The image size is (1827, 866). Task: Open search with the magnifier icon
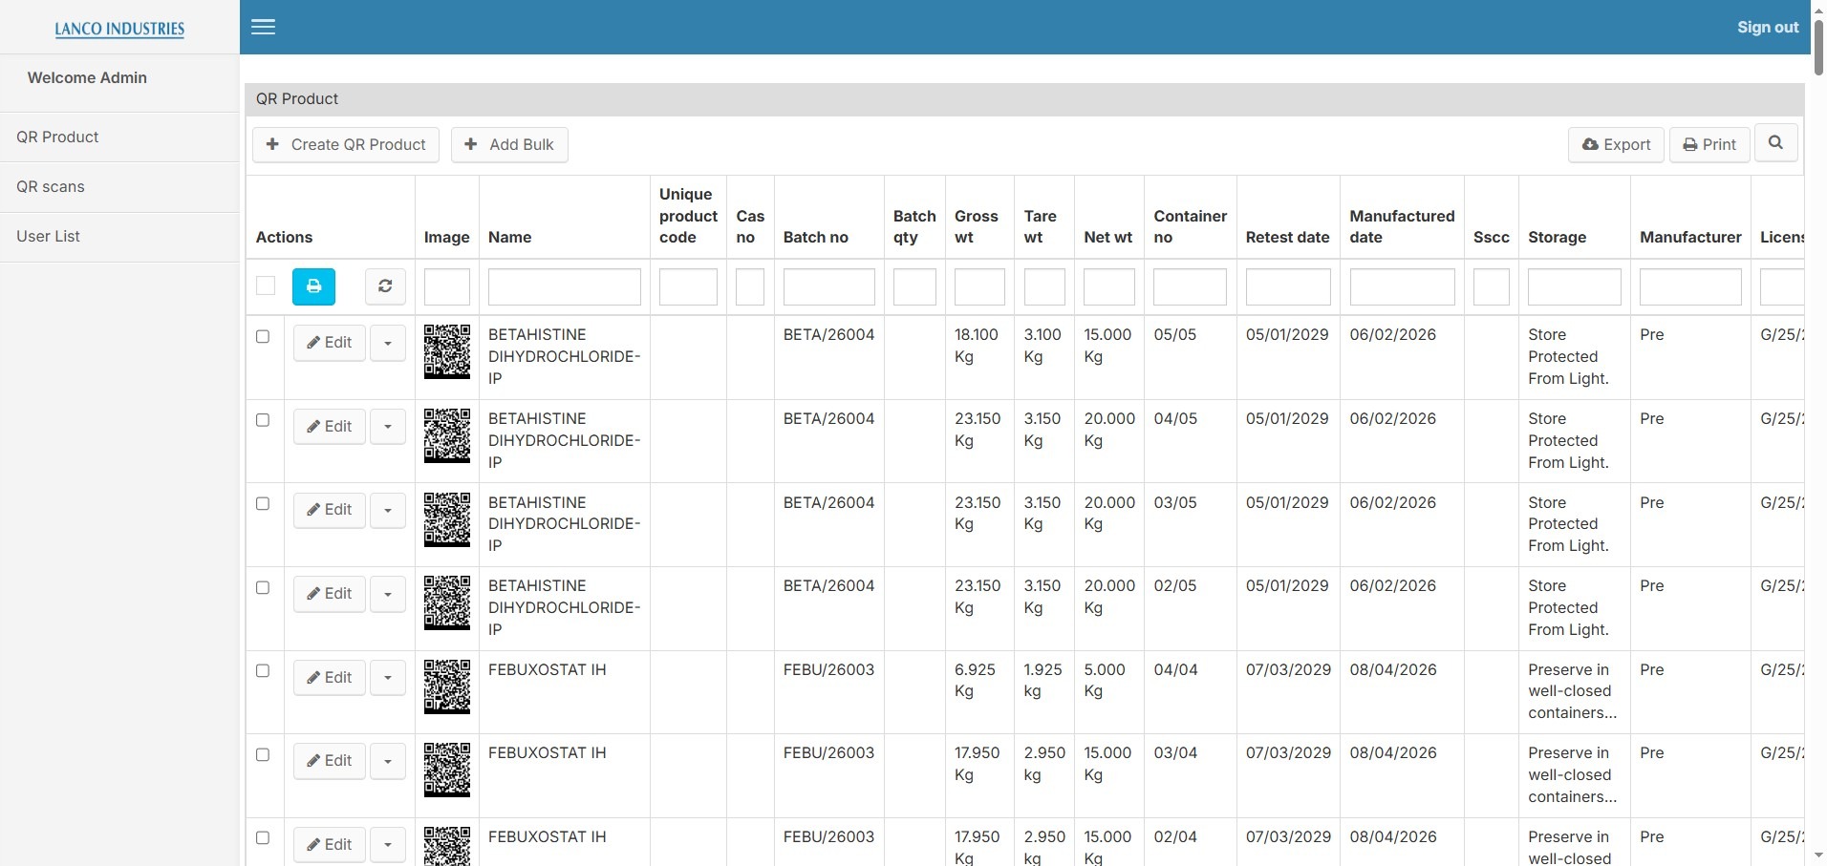click(1775, 143)
